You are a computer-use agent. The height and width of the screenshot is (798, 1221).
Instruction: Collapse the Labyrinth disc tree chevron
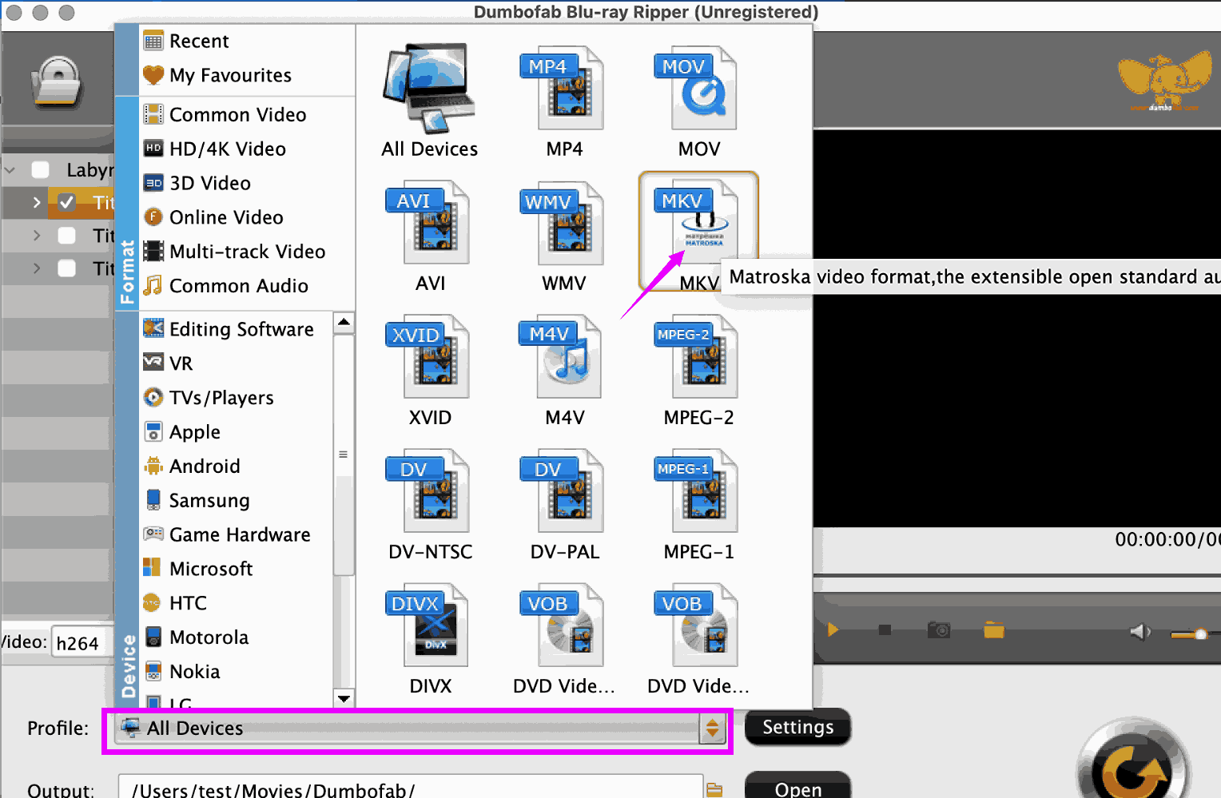[10, 170]
